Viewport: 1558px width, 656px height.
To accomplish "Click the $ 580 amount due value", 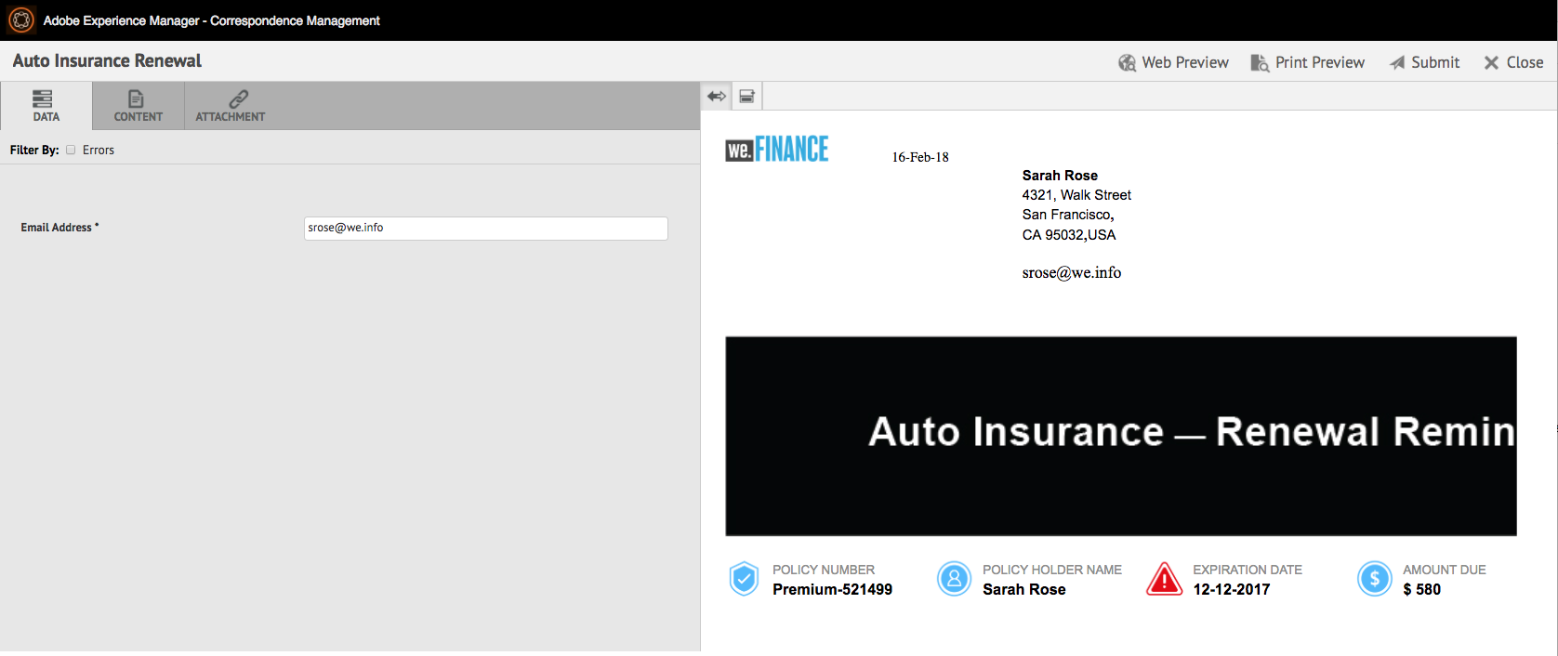I will click(x=1422, y=589).
